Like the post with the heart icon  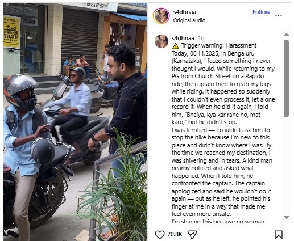click(x=160, y=235)
